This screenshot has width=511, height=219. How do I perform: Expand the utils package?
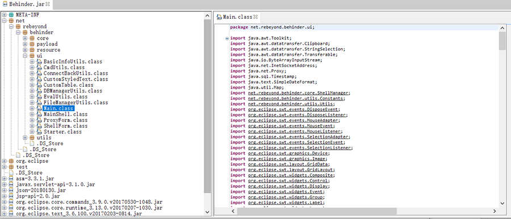click(x=25, y=137)
